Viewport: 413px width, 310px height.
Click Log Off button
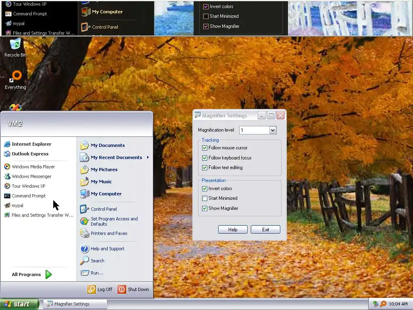pos(100,289)
